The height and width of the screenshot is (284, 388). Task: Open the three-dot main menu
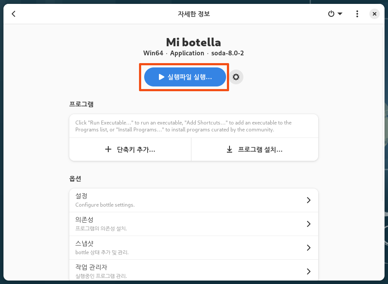(357, 14)
